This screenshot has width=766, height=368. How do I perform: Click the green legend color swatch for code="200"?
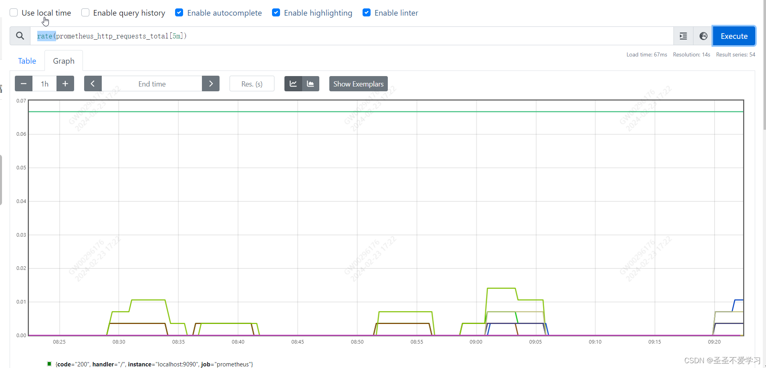[49, 364]
